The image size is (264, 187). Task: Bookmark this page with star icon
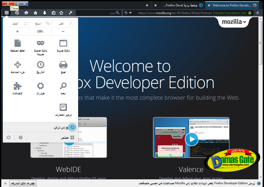61,13
